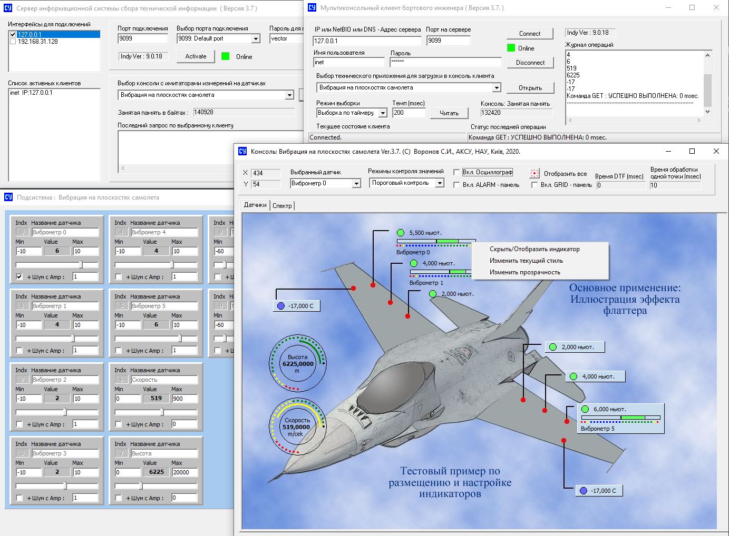Click the Скорость circular gauge indicator
The width and height of the screenshot is (729, 536).
[x=298, y=426]
